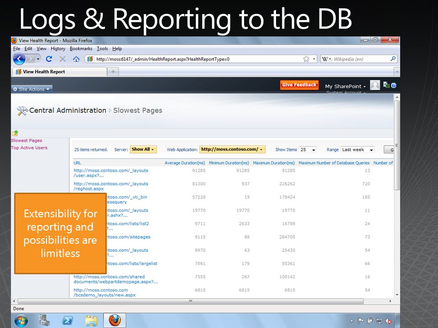The image size is (438, 328).
Task: Open the bcsdemo_layouts/new.aspx URL link
Action: (x=105, y=292)
